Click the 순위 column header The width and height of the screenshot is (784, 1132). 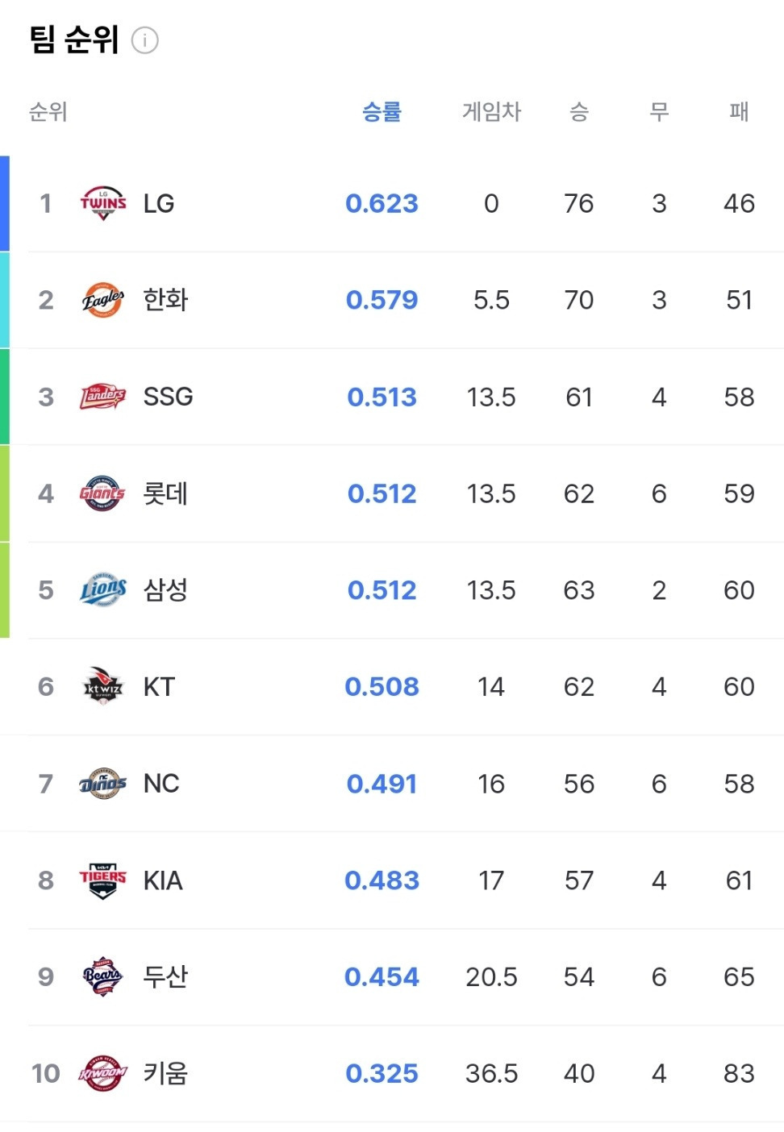click(48, 111)
